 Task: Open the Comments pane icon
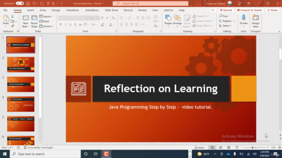pos(213,10)
